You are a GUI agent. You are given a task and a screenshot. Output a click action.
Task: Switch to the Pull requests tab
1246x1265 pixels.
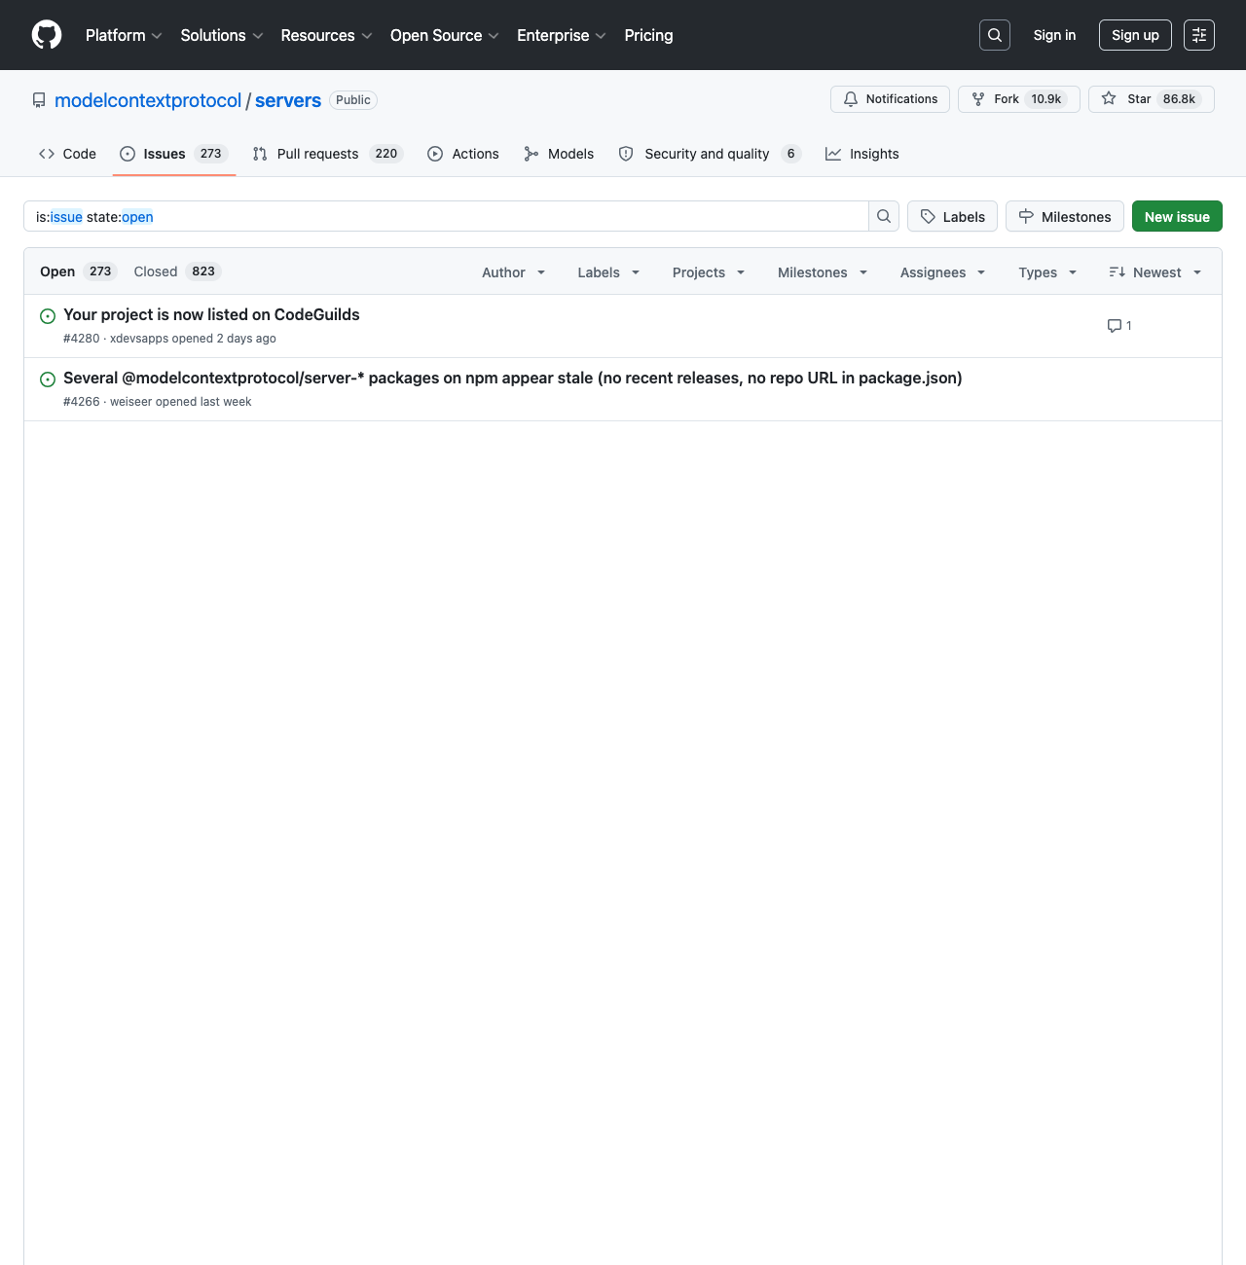tap(327, 154)
